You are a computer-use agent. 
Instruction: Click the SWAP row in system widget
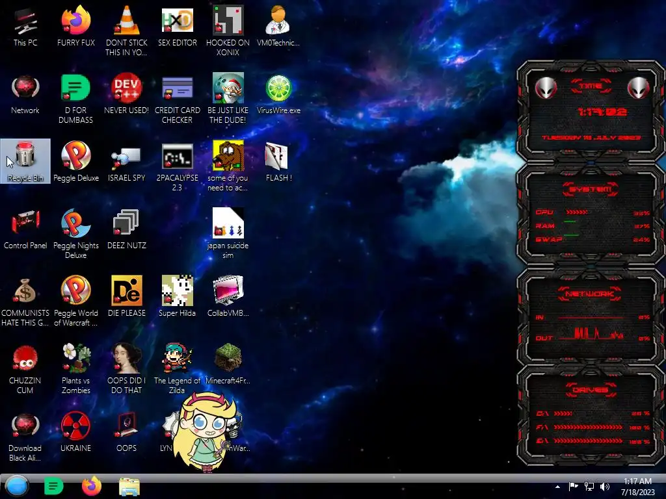coord(592,239)
